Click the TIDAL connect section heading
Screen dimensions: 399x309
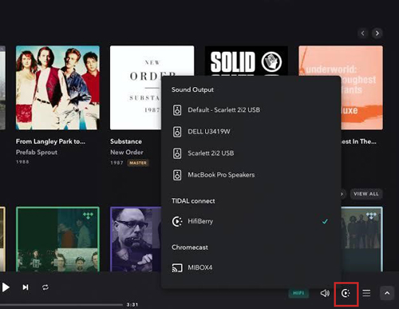193,201
